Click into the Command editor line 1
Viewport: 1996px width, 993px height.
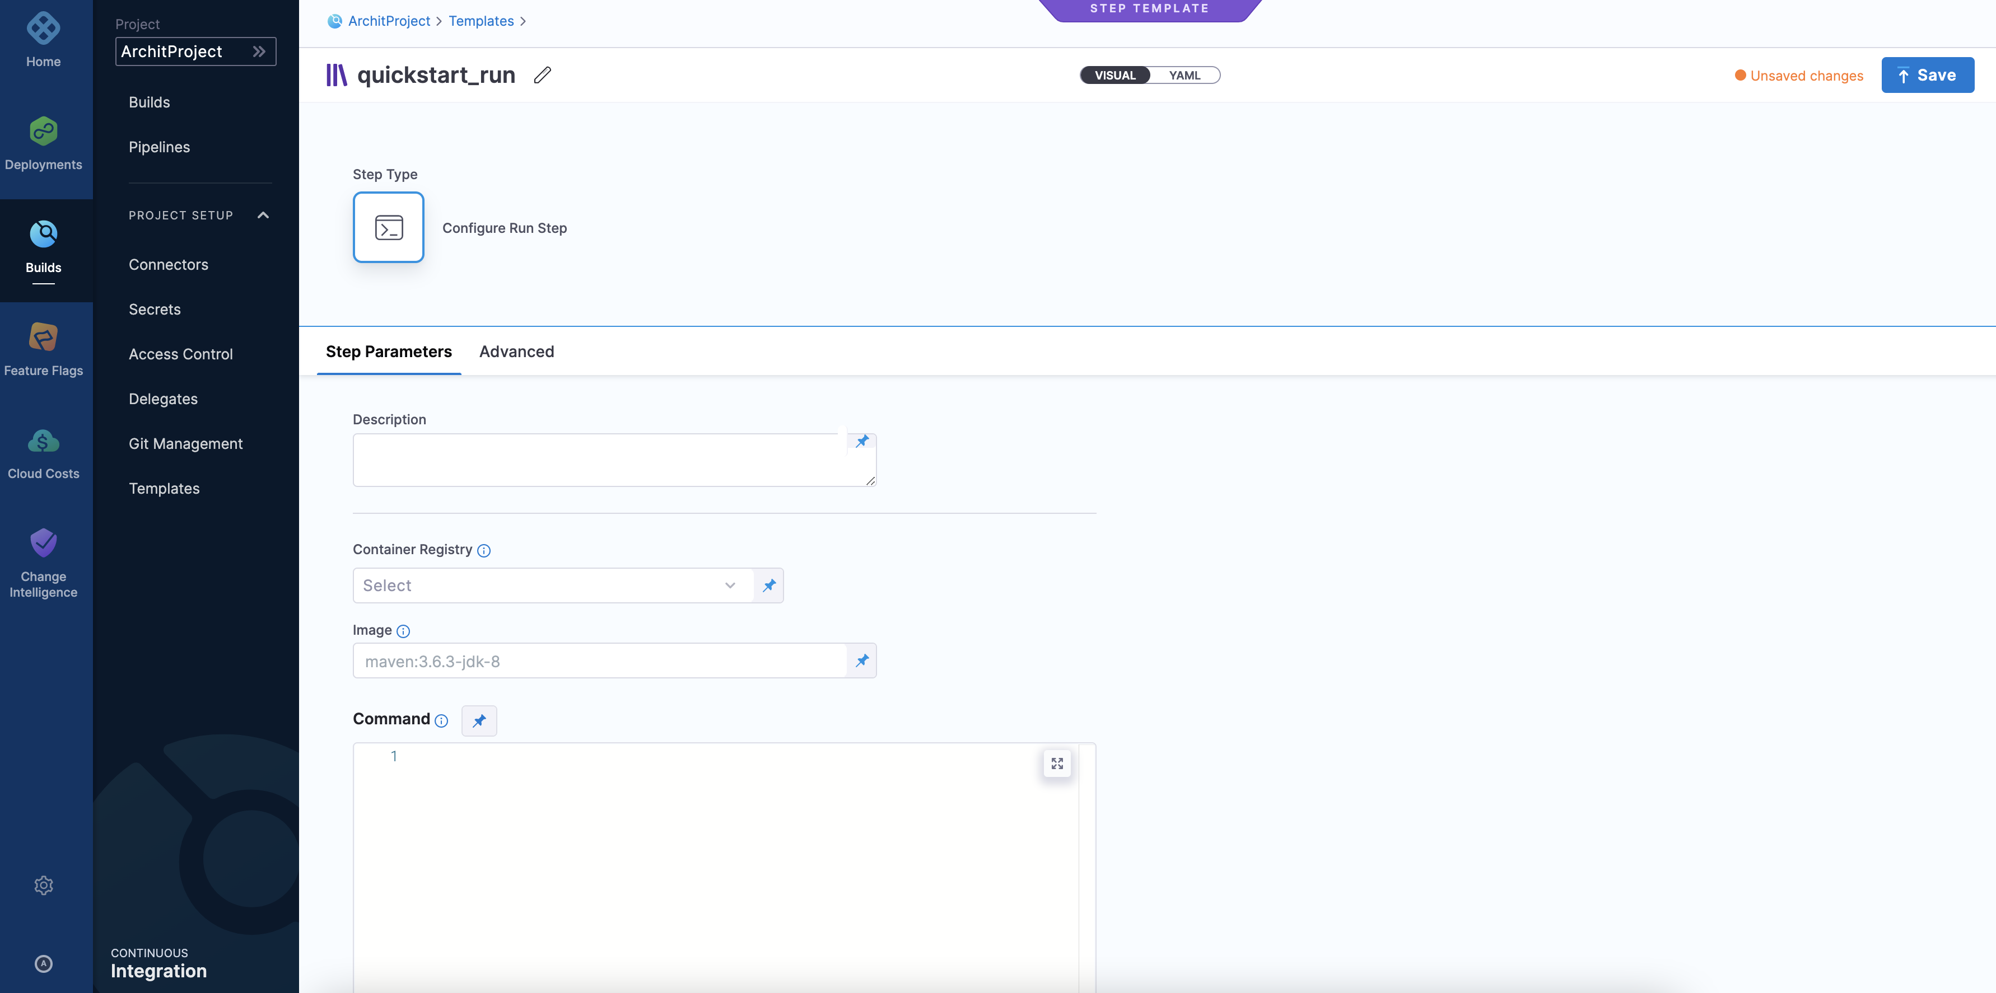[x=721, y=756]
